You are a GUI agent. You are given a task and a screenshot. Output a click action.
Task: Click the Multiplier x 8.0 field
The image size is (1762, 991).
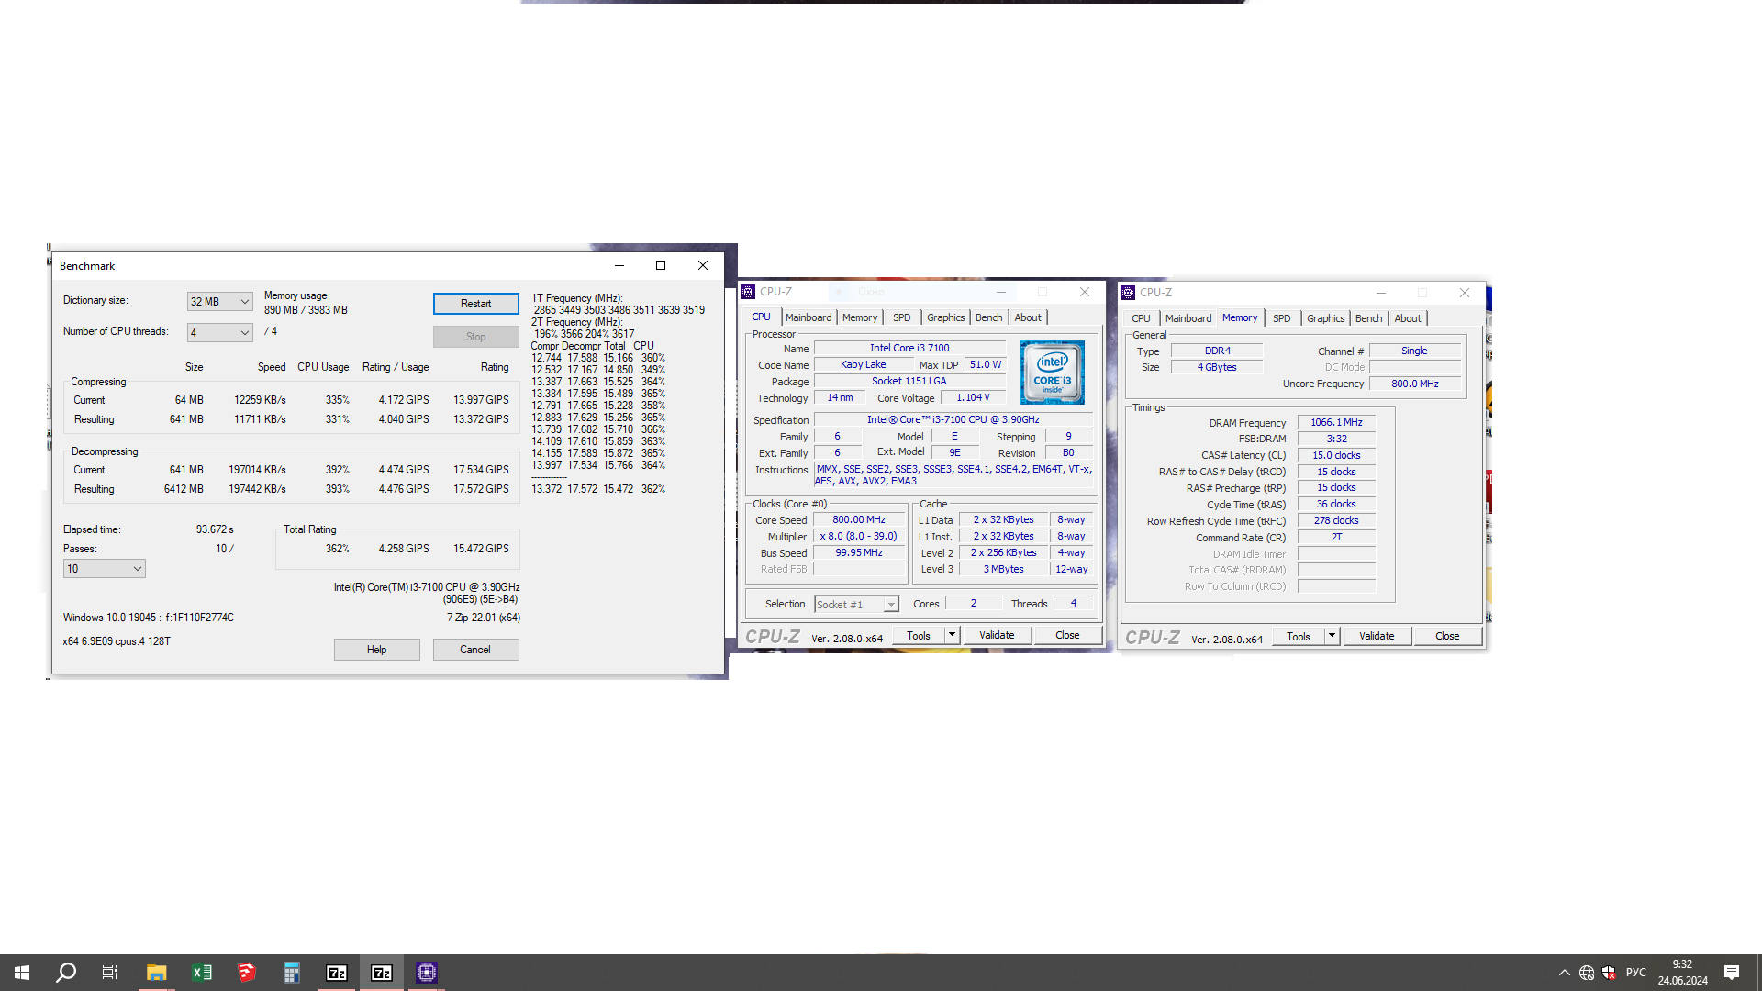[x=859, y=537]
